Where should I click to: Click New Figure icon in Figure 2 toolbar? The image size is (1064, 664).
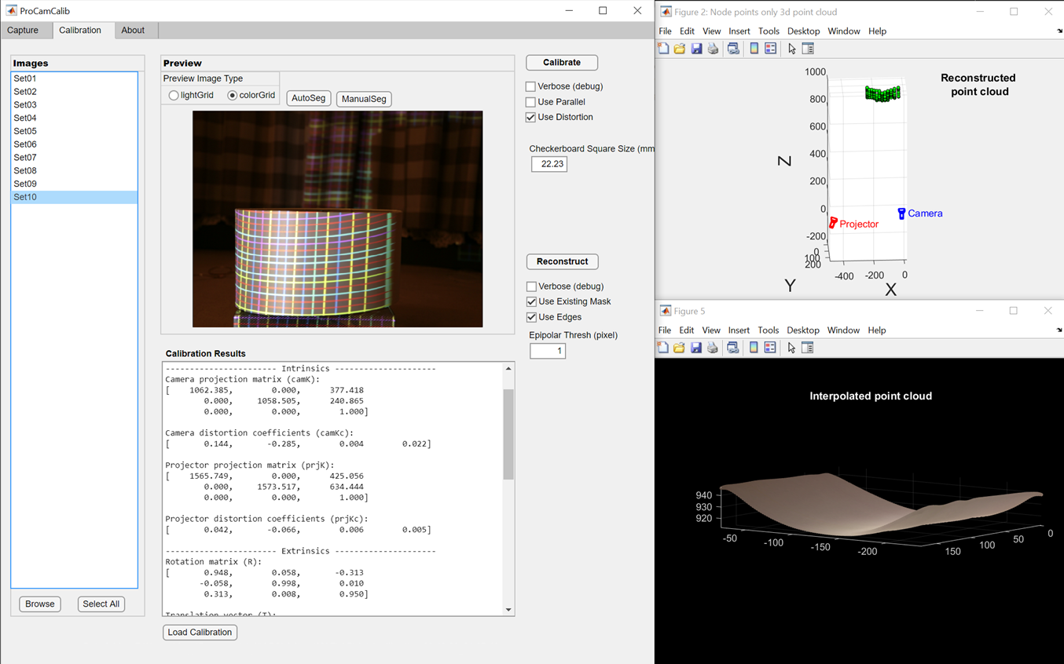click(663, 49)
